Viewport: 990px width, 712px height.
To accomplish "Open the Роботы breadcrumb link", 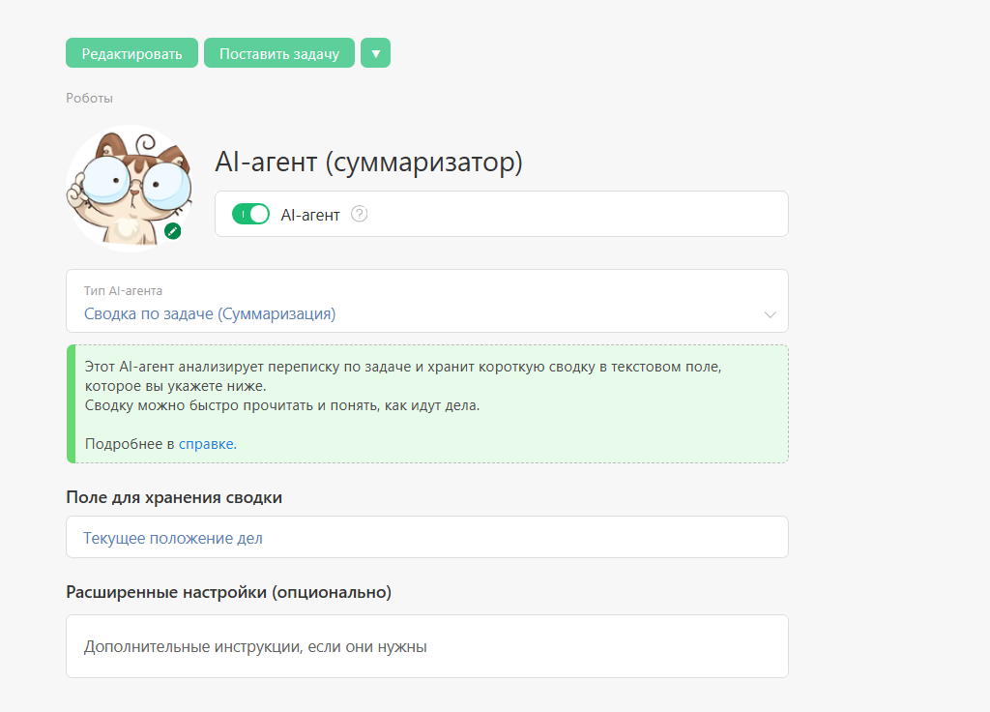I will tap(90, 98).
